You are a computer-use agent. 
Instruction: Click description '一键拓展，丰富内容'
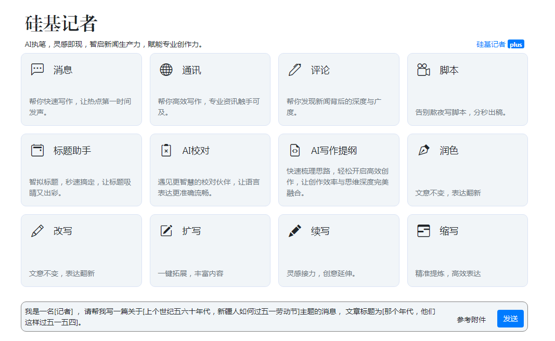[190, 274]
